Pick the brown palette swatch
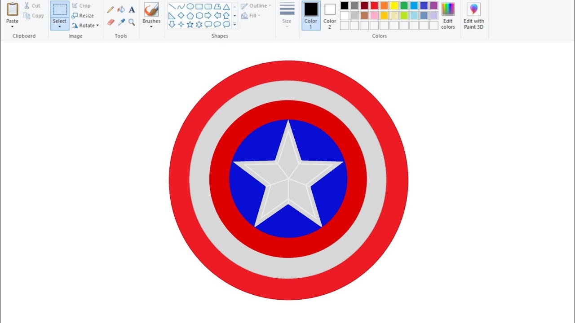Image resolution: width=575 pixels, height=323 pixels. [x=364, y=16]
